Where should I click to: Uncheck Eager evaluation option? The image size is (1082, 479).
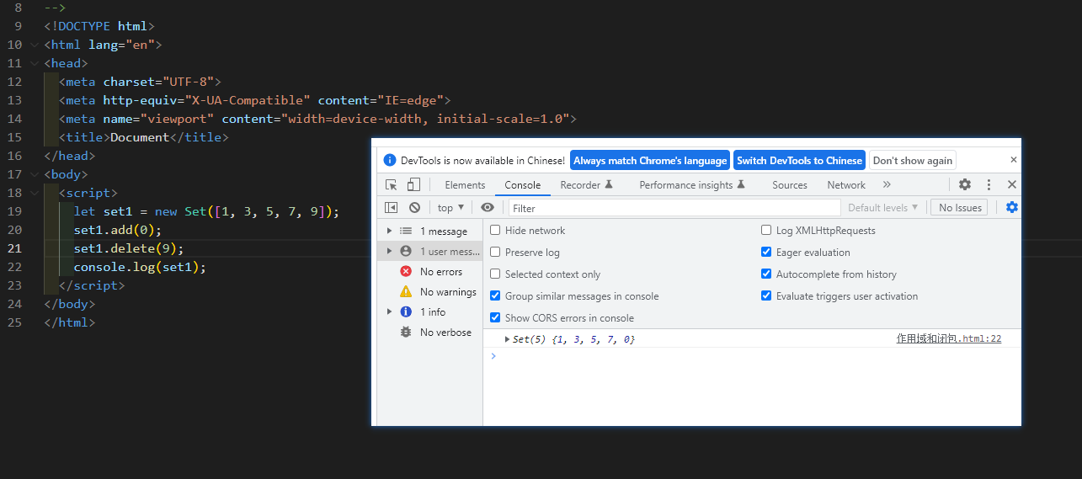(766, 253)
